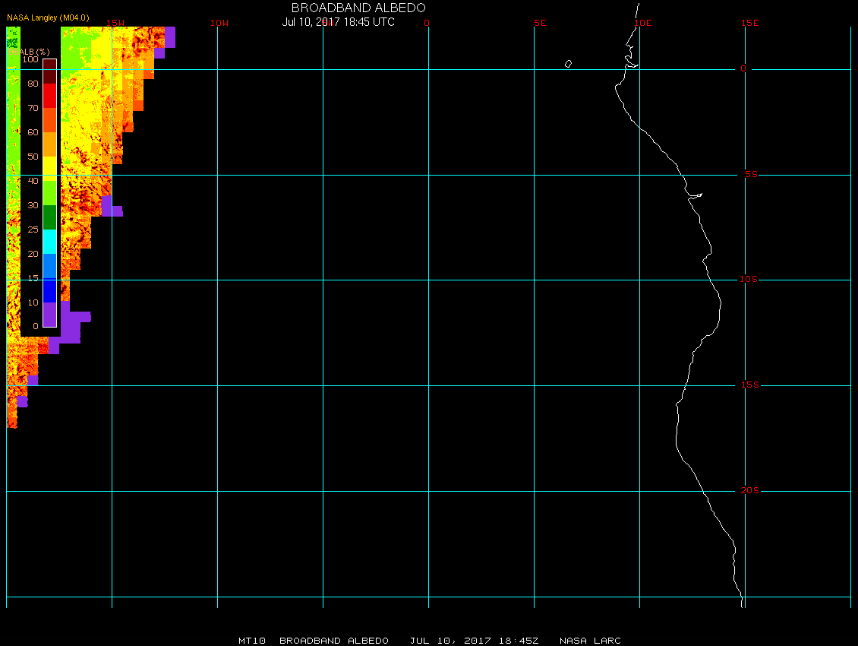Select the bright red 70–80 legend swatch

coord(50,95)
